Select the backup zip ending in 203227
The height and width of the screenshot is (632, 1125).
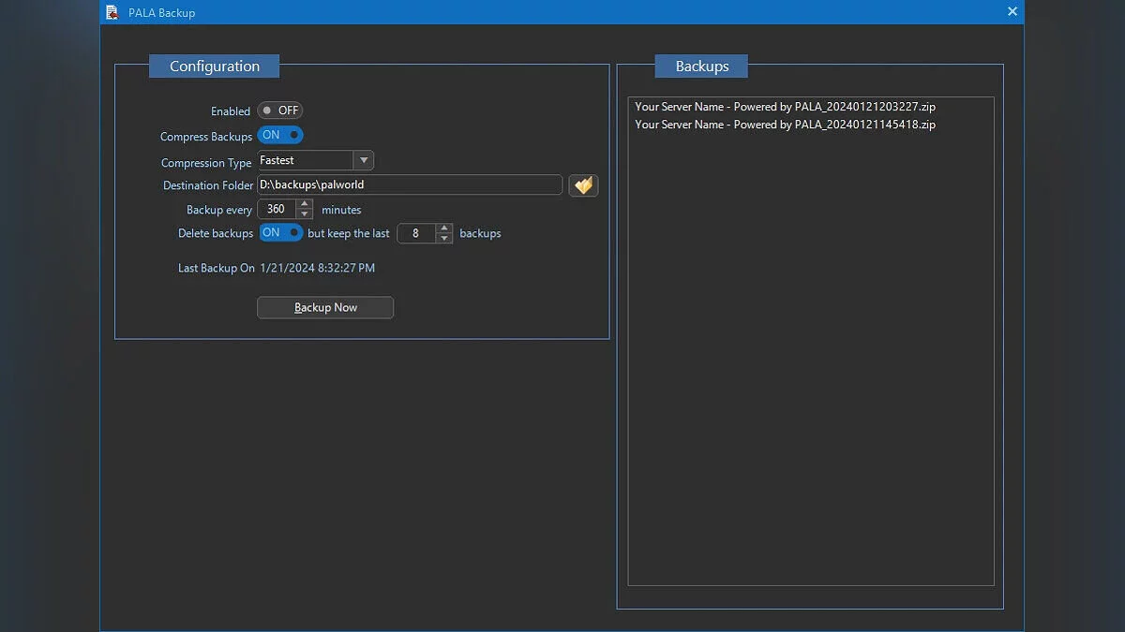point(786,107)
